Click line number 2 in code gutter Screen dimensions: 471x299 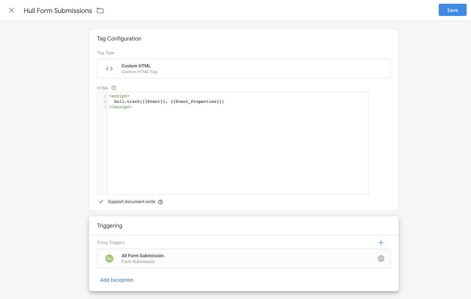[105, 101]
